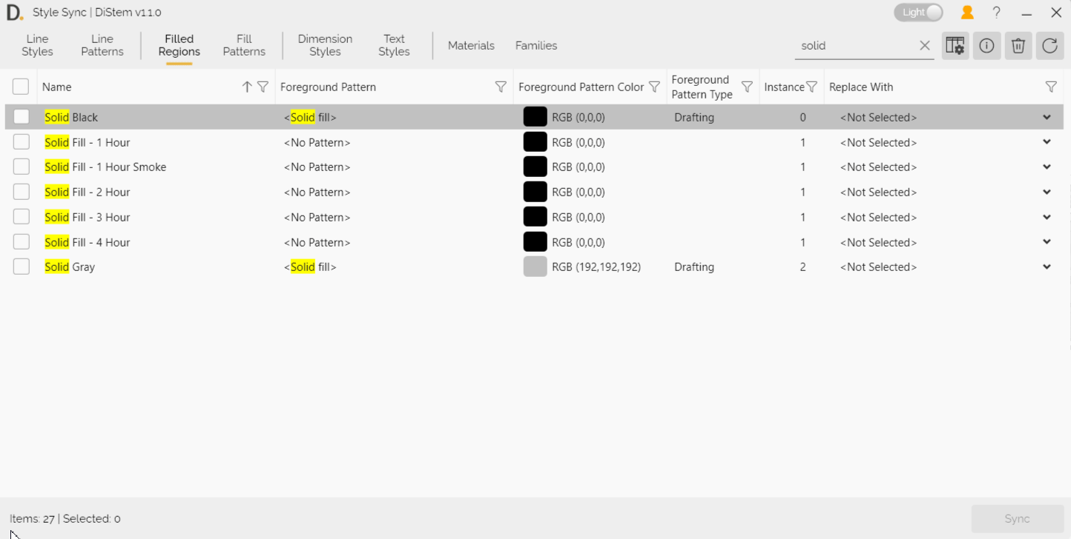
Task: Open Replace With dropdown for Solid Gray
Action: 1047,267
